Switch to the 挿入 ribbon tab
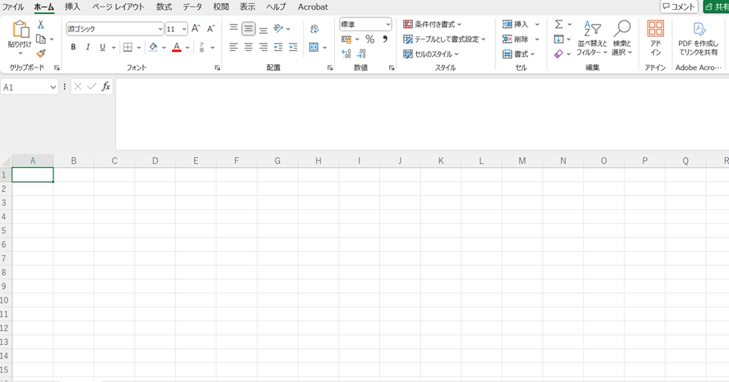 tap(72, 7)
